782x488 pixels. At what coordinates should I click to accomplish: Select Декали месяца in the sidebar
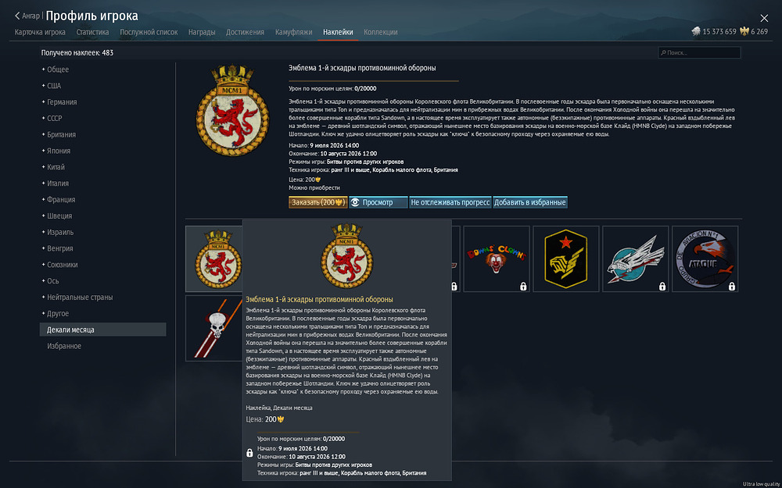coord(102,329)
